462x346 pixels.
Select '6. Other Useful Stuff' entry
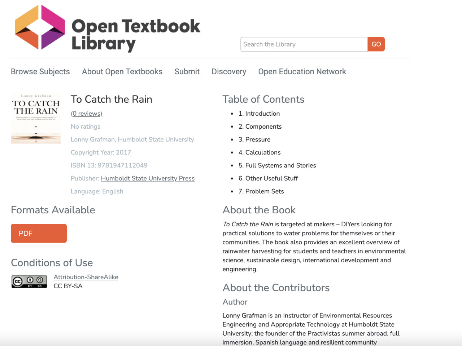268,178
